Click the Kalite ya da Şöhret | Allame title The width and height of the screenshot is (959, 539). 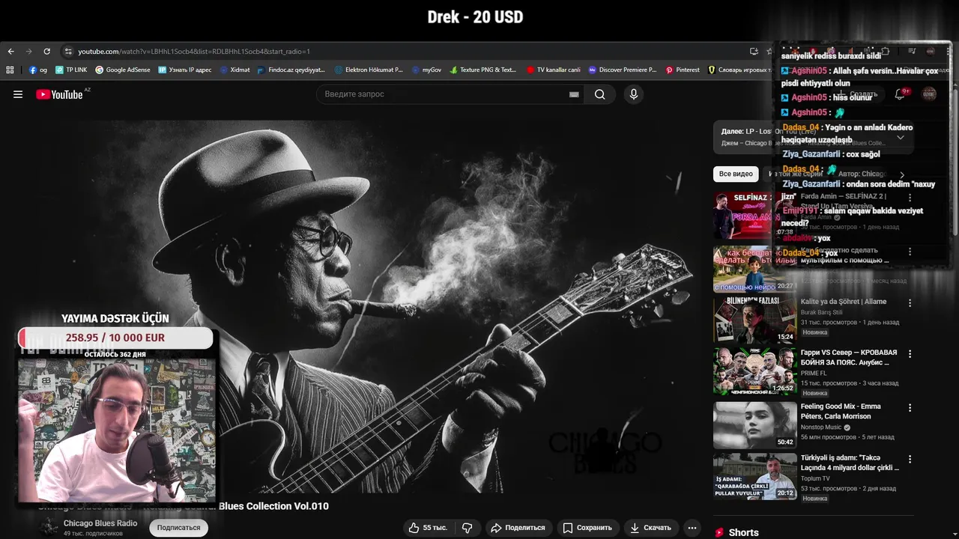coord(844,302)
